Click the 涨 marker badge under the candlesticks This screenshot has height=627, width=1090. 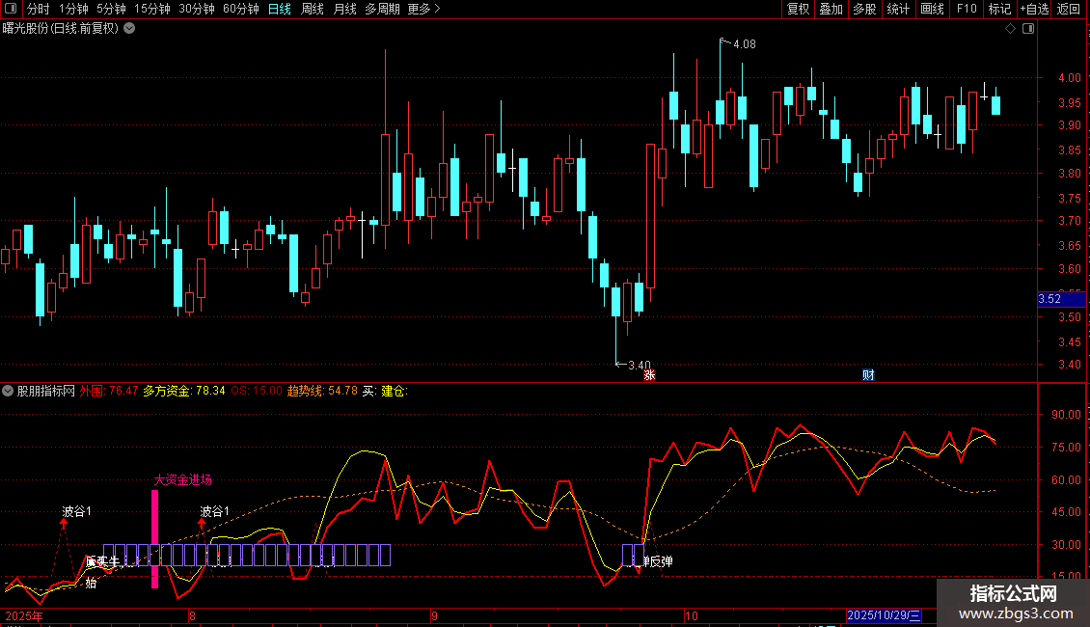pyautogui.click(x=649, y=374)
